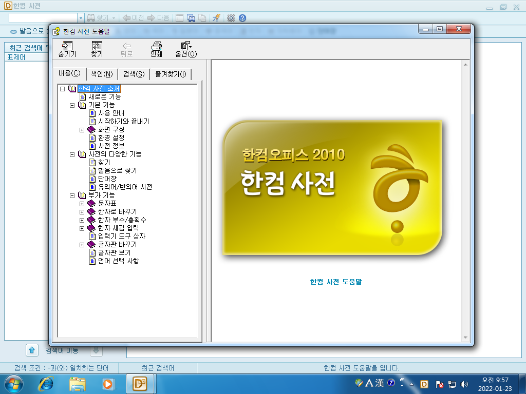
Task: Open search field dropdown in 한컴 사전 window
Action: coord(81,18)
